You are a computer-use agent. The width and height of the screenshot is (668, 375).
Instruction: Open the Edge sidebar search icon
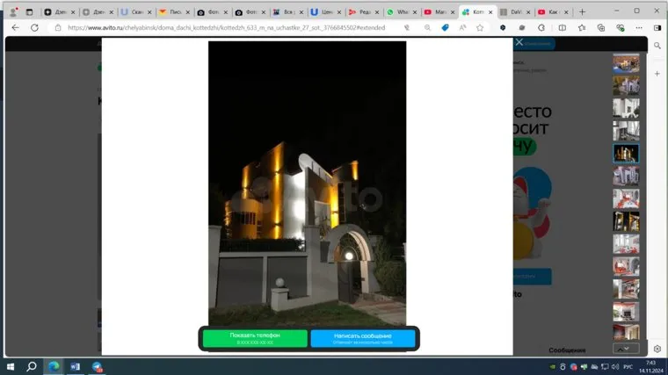(x=657, y=44)
